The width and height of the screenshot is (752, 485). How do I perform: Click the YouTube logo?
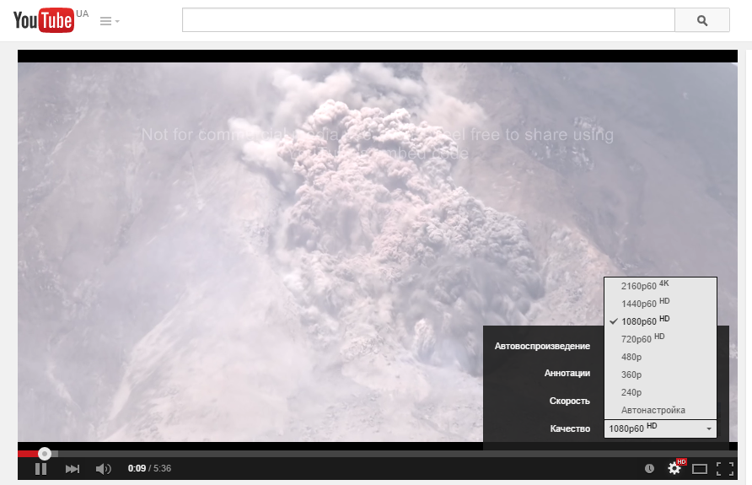click(x=43, y=20)
